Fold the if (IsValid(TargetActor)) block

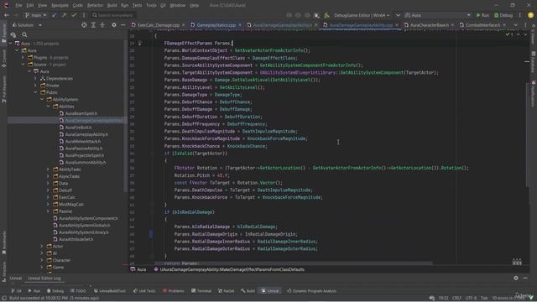[x=153, y=154]
